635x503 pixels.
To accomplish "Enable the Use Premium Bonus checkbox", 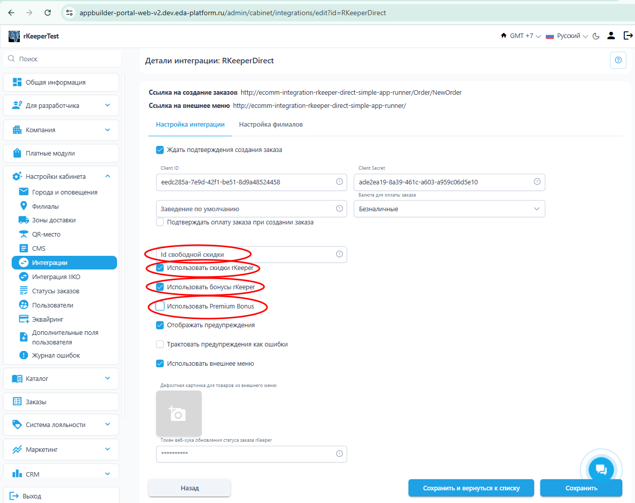I will click(x=160, y=306).
